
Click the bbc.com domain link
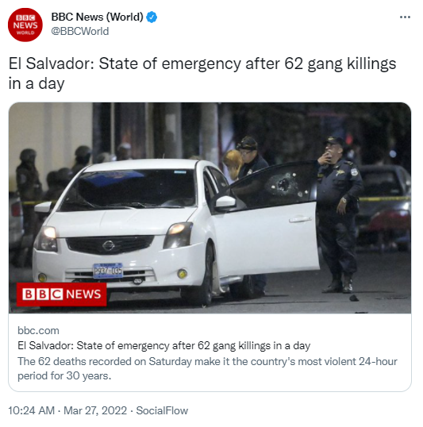[x=38, y=330]
